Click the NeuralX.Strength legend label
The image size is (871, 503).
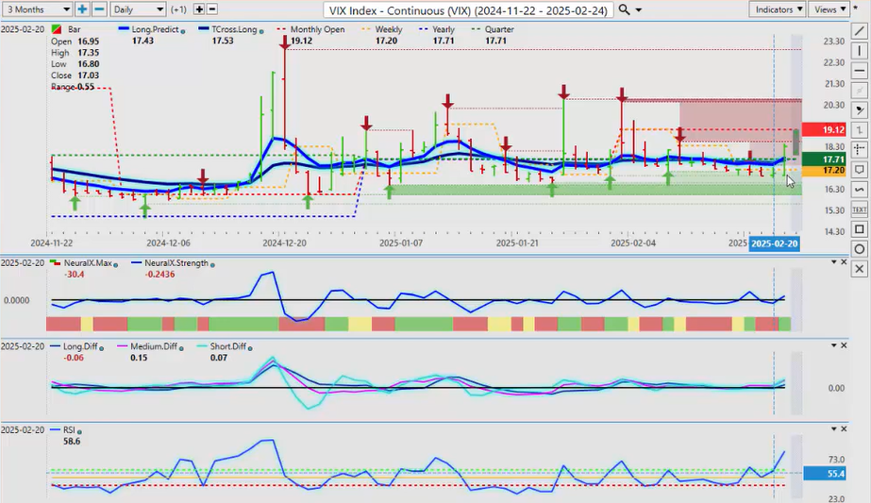click(x=176, y=263)
